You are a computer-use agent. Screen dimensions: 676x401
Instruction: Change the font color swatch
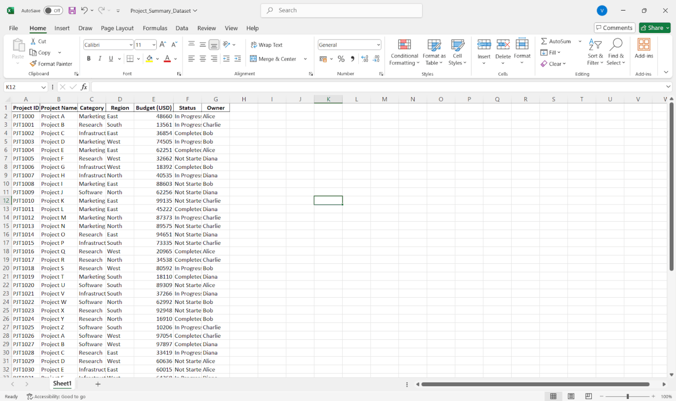(x=167, y=58)
